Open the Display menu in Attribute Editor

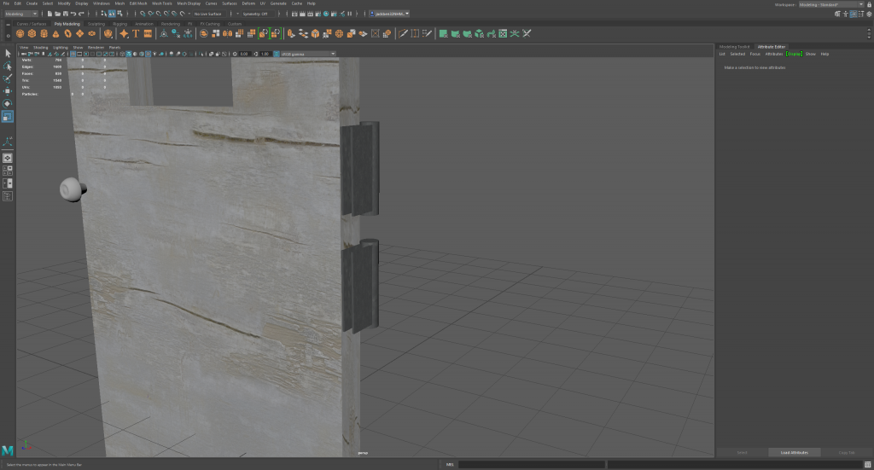pyautogui.click(x=794, y=54)
